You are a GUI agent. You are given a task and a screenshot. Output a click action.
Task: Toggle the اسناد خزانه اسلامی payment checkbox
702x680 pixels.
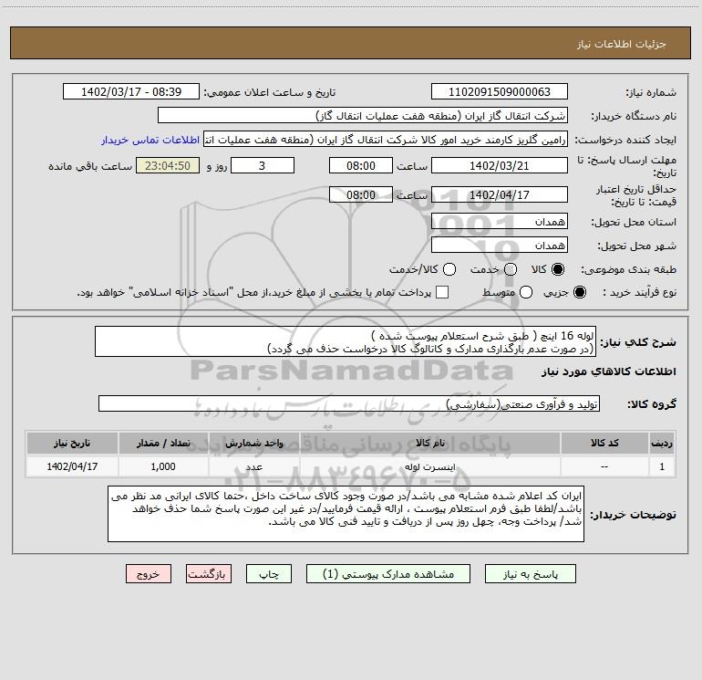442,292
